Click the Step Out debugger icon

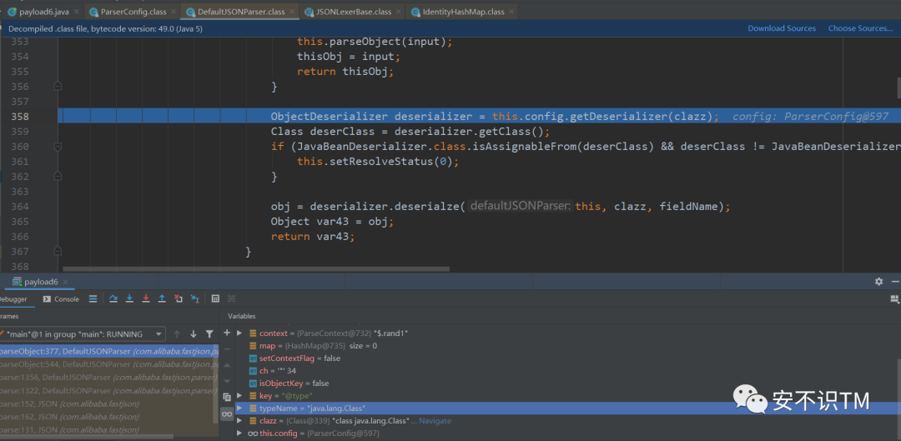[x=162, y=298]
